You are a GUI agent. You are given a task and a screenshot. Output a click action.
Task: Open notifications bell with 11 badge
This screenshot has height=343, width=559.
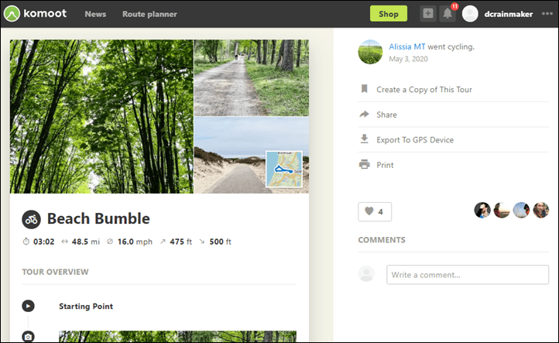[x=448, y=14]
